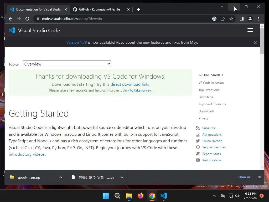Switch to Documentation for Visual Studio tab
The width and height of the screenshot is (269, 202).
[38, 9]
